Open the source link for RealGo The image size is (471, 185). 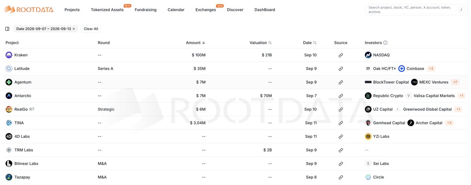pos(341,110)
